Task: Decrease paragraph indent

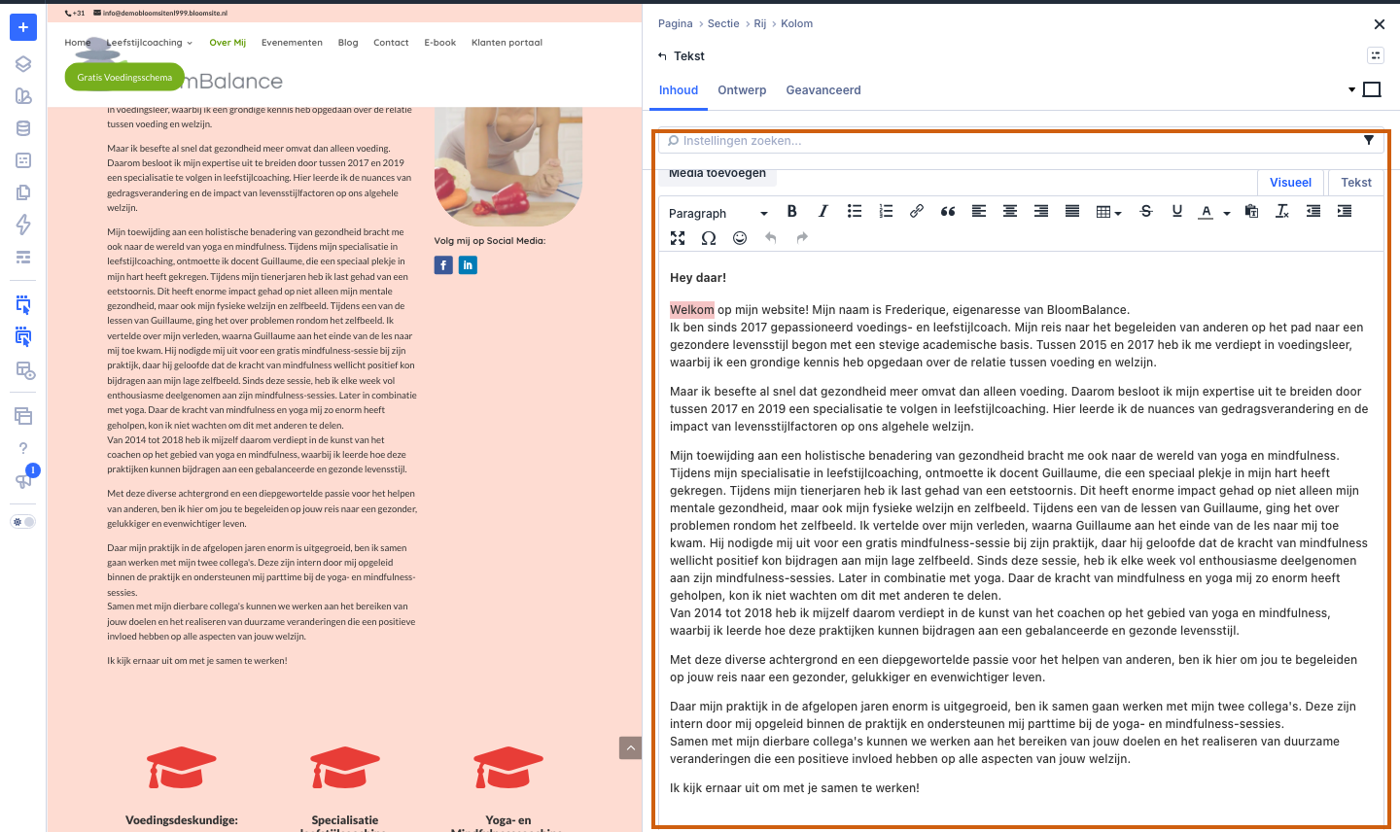Action: 1313,211
